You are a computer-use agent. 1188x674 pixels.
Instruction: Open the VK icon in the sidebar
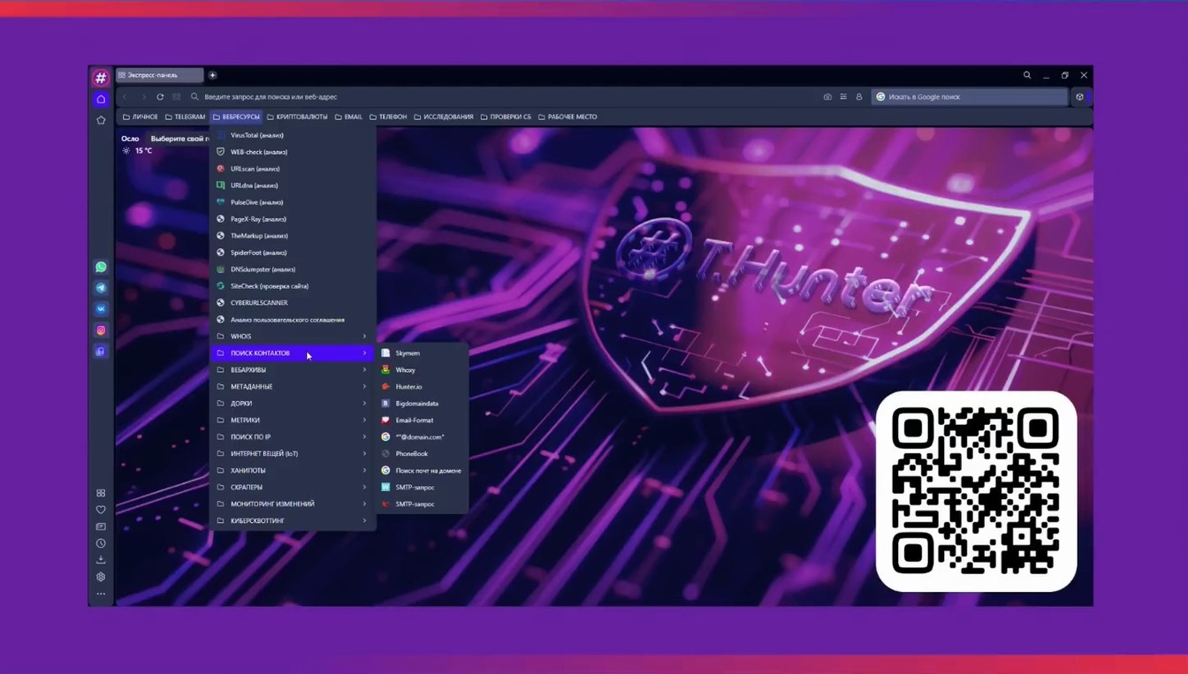click(101, 309)
